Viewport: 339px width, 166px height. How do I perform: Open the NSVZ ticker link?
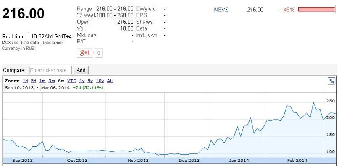[221, 10]
